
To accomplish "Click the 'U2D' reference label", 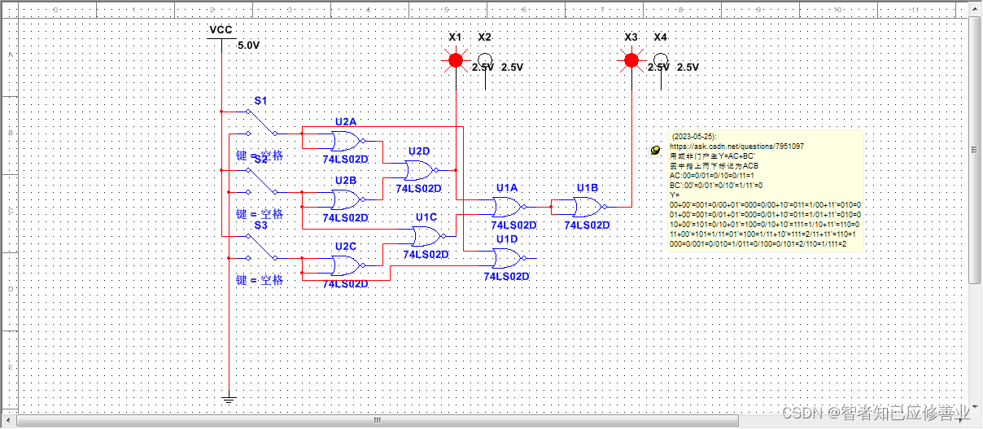I will click(419, 151).
